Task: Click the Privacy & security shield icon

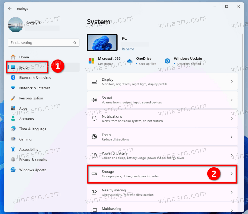Action: [13, 159]
